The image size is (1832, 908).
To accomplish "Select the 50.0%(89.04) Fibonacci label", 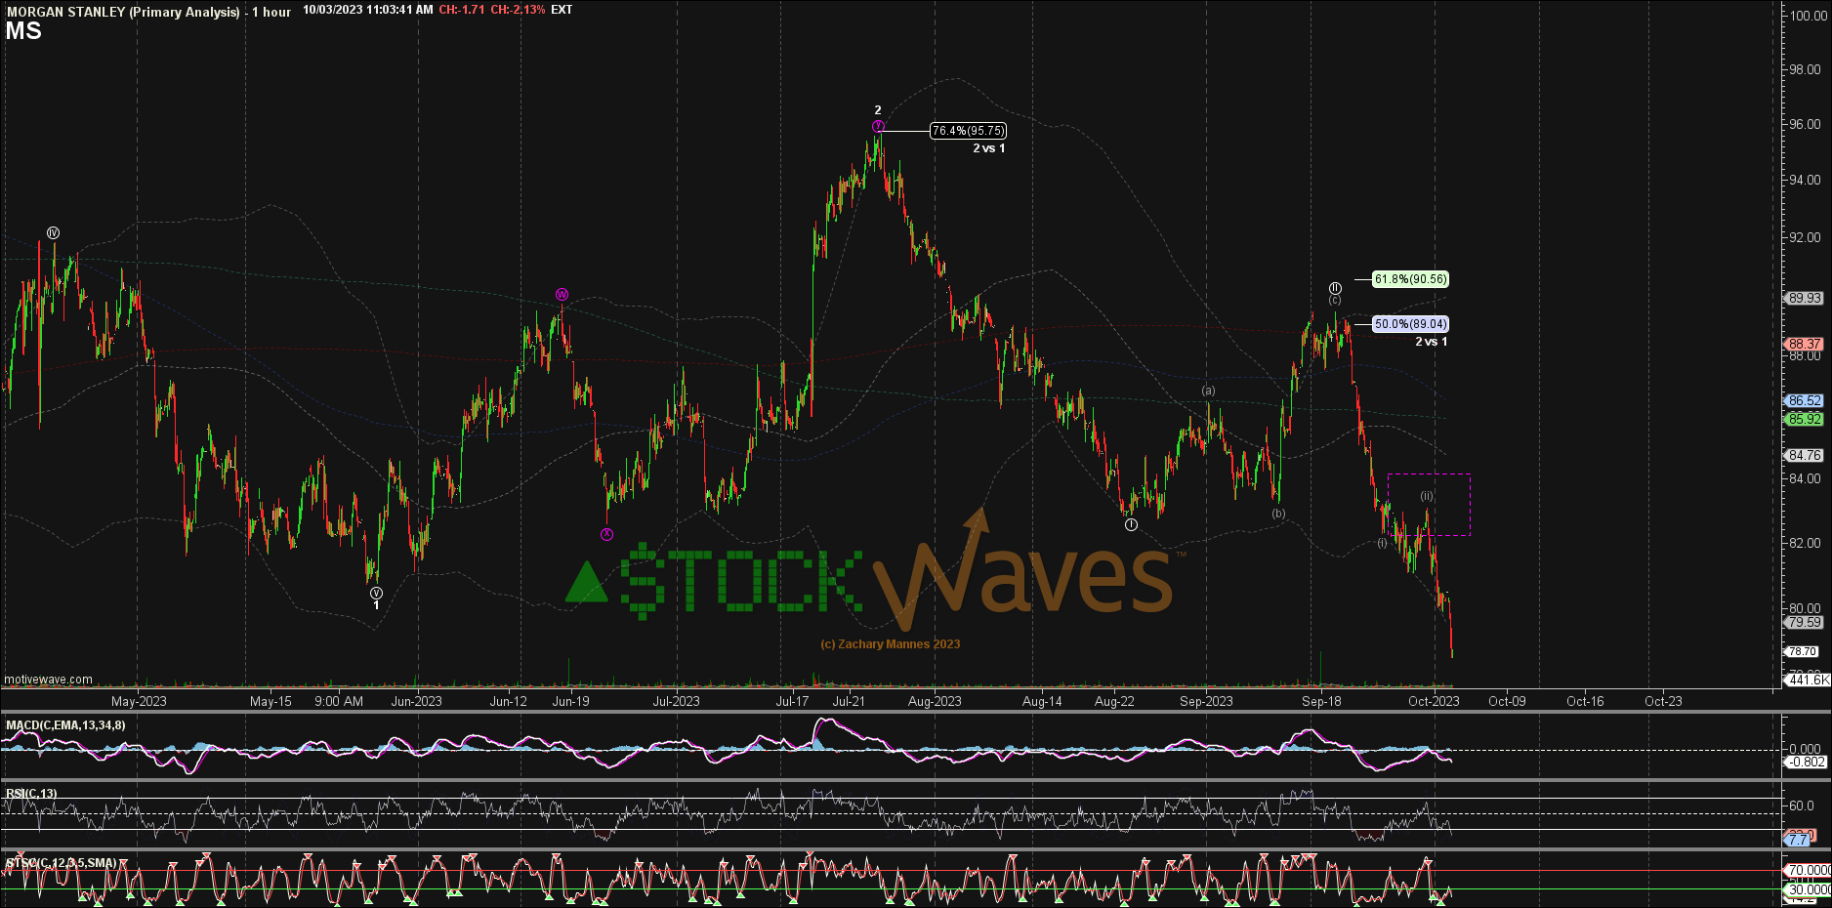I will (1410, 324).
